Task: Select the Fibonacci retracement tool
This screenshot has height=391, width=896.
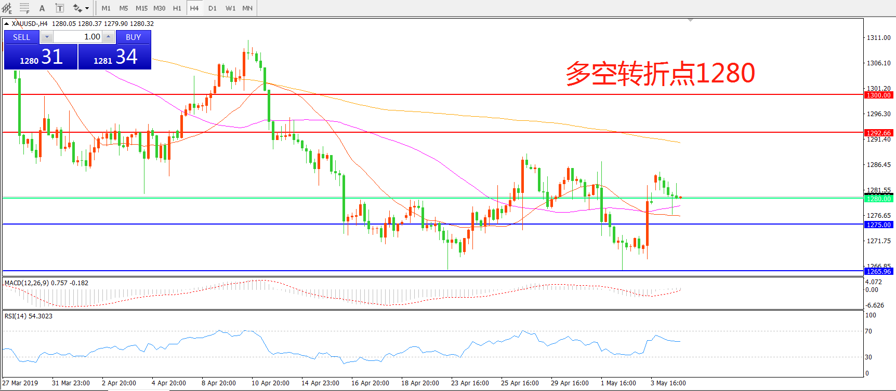Action: (x=24, y=8)
